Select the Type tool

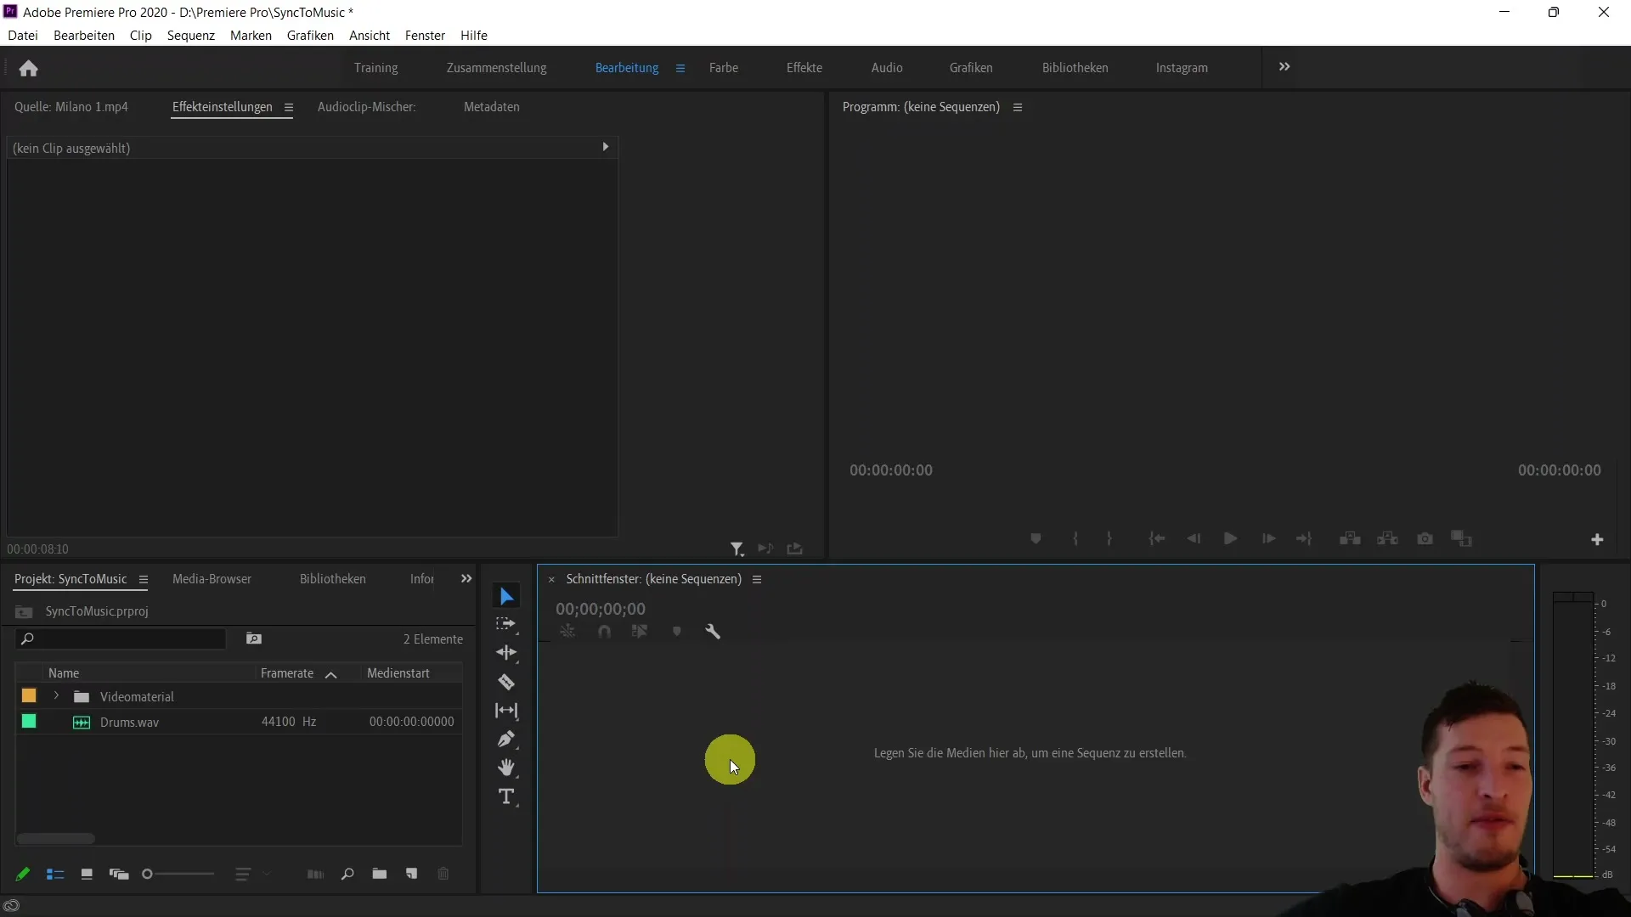pos(506,796)
